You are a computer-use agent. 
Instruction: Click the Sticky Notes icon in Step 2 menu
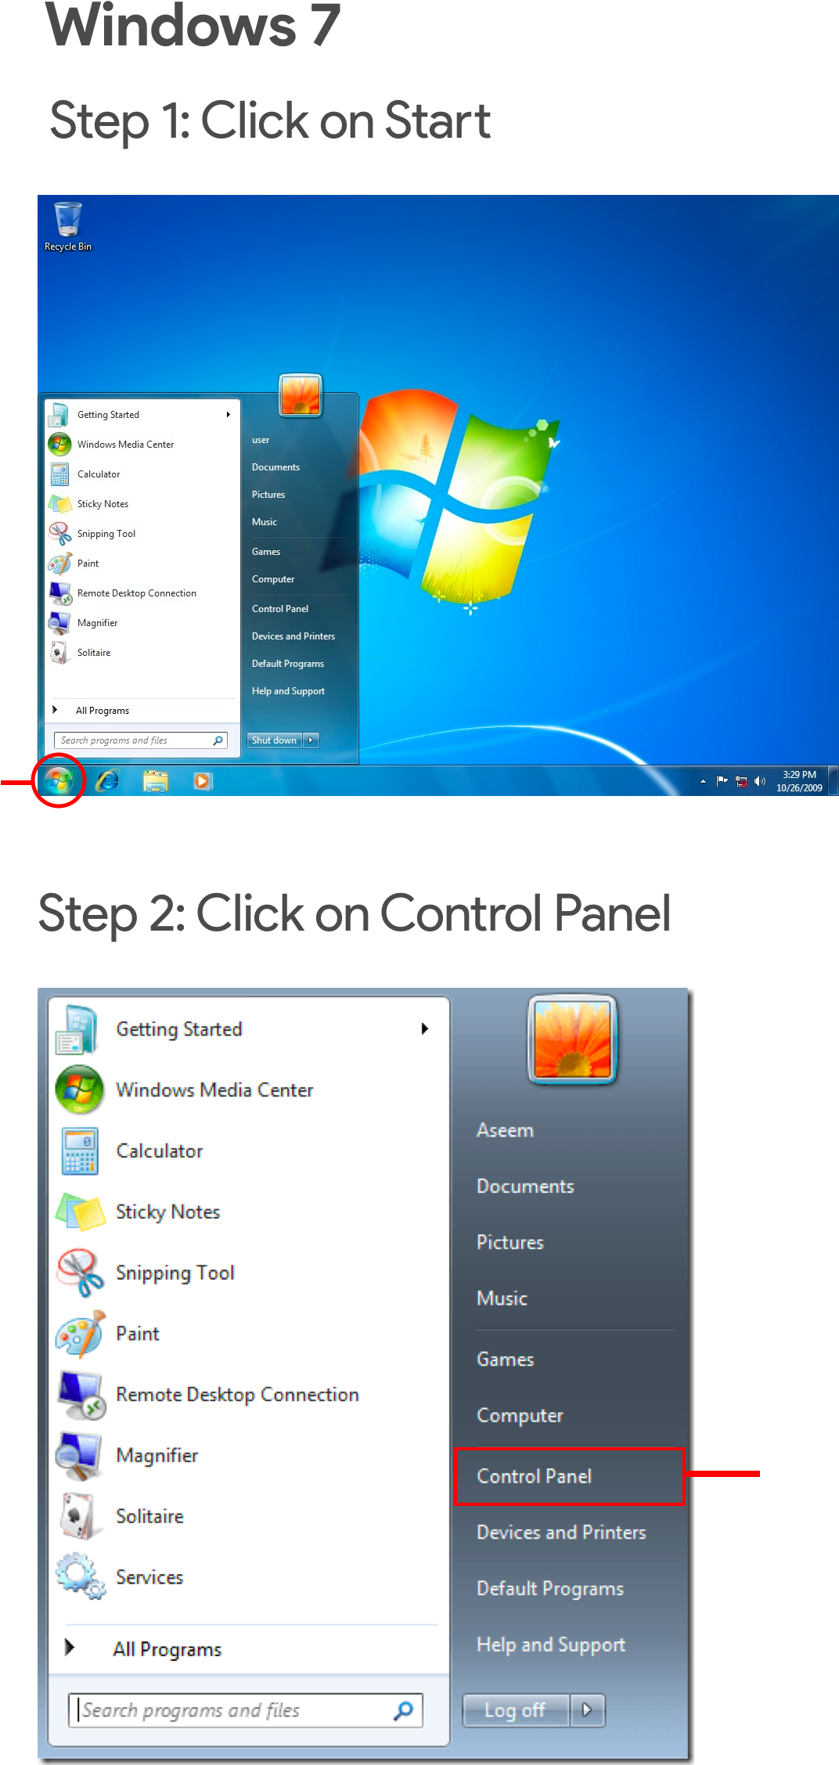tap(80, 1212)
